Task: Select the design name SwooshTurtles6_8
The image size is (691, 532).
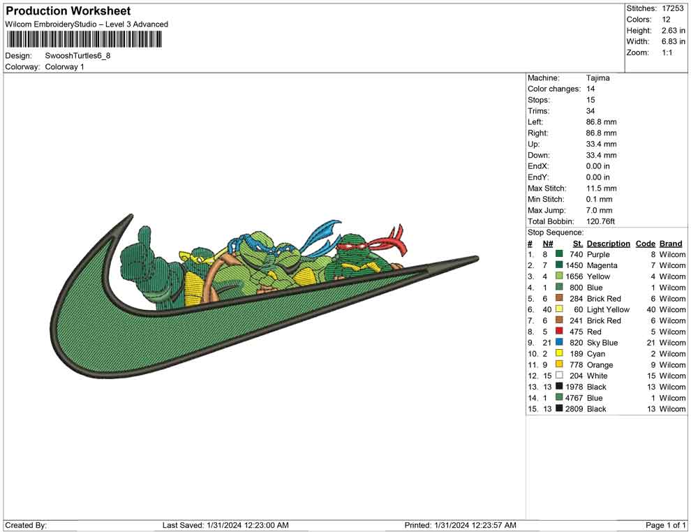Action: coord(77,56)
